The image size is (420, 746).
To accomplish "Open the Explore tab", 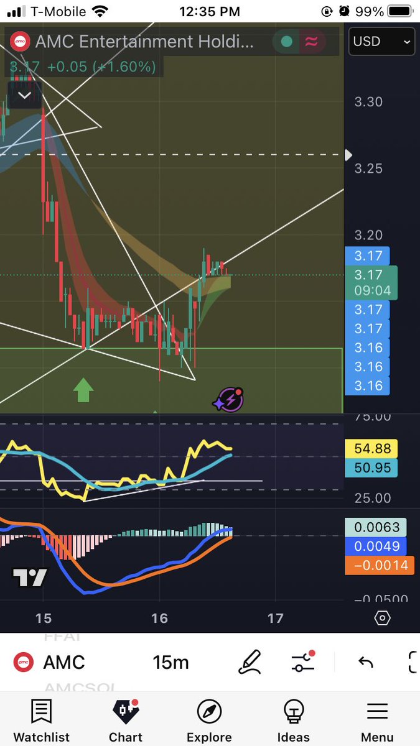I will [x=209, y=721].
